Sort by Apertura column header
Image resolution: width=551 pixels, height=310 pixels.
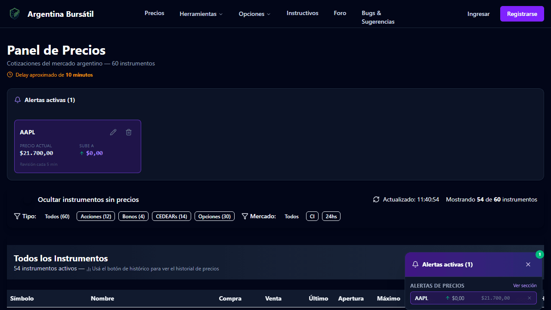351,298
